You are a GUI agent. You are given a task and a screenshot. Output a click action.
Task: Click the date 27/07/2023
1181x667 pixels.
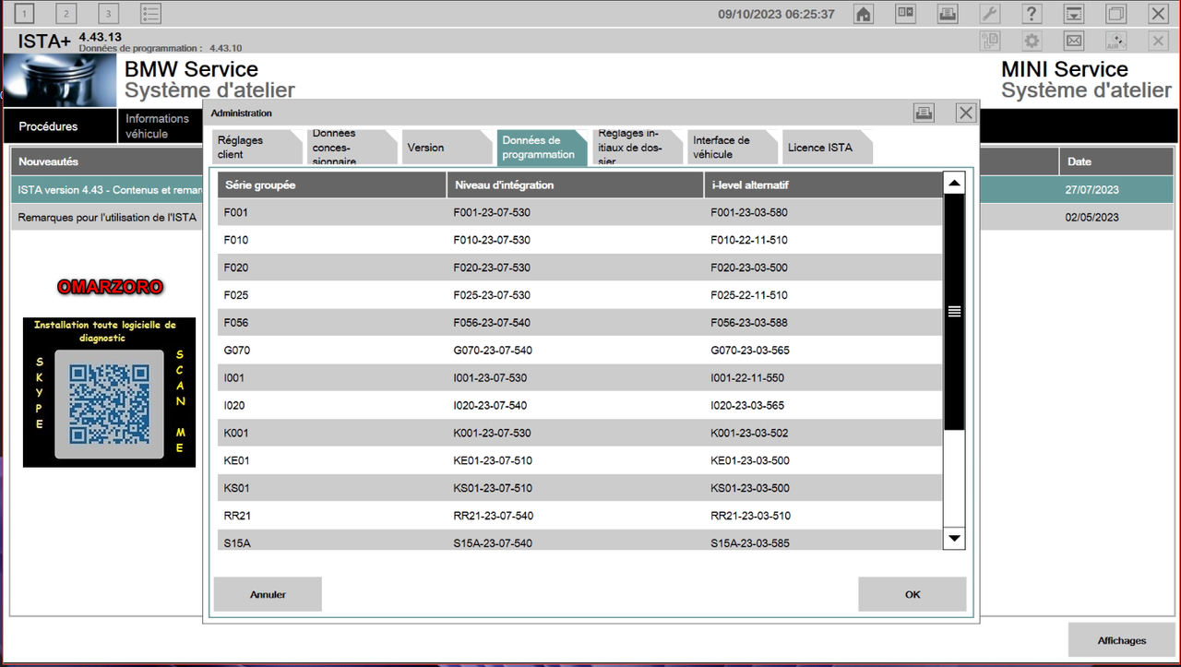1092,190
